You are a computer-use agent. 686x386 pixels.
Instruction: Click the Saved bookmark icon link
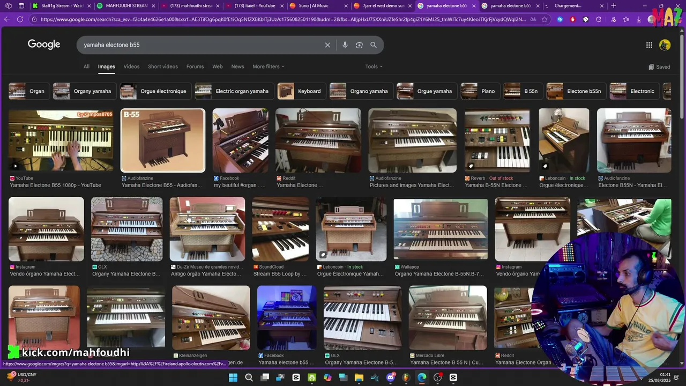[x=659, y=67]
